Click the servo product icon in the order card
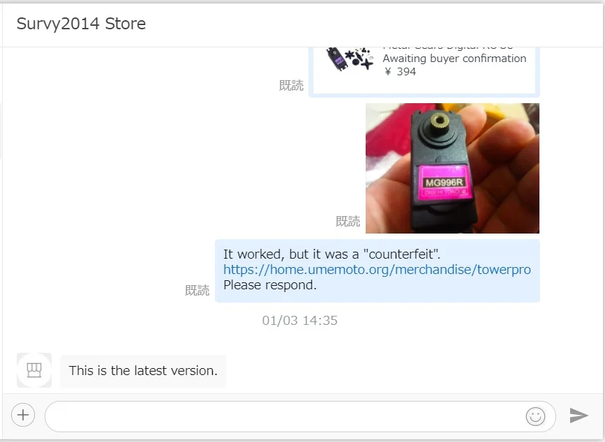Viewport: 605px width, 442px height. pos(350,59)
